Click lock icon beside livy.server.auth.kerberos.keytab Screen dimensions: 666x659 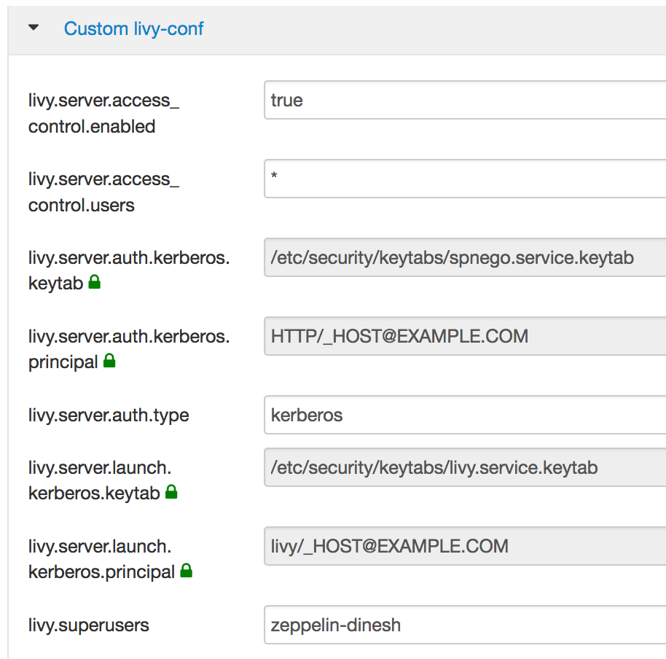(94, 283)
